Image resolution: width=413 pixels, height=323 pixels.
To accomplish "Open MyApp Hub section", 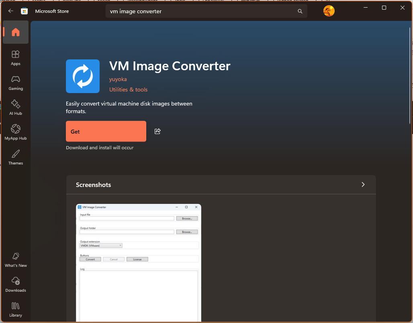I will coord(16,132).
